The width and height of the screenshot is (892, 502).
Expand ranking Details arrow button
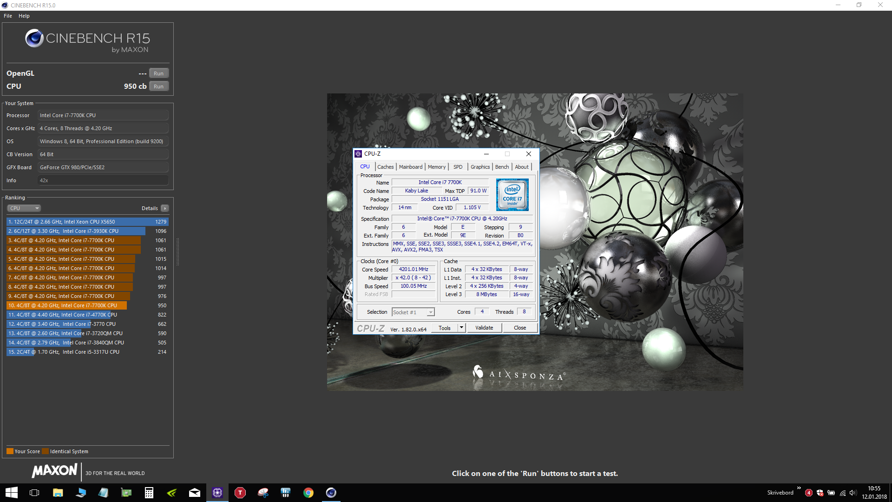click(165, 208)
